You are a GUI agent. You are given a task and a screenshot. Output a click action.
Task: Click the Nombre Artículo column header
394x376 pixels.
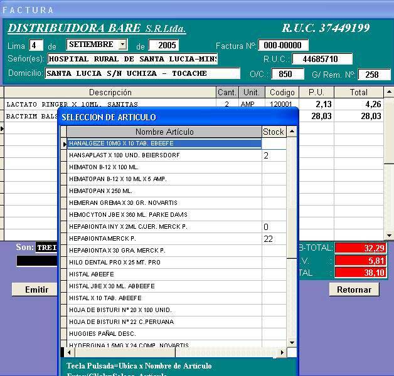pyautogui.click(x=164, y=132)
